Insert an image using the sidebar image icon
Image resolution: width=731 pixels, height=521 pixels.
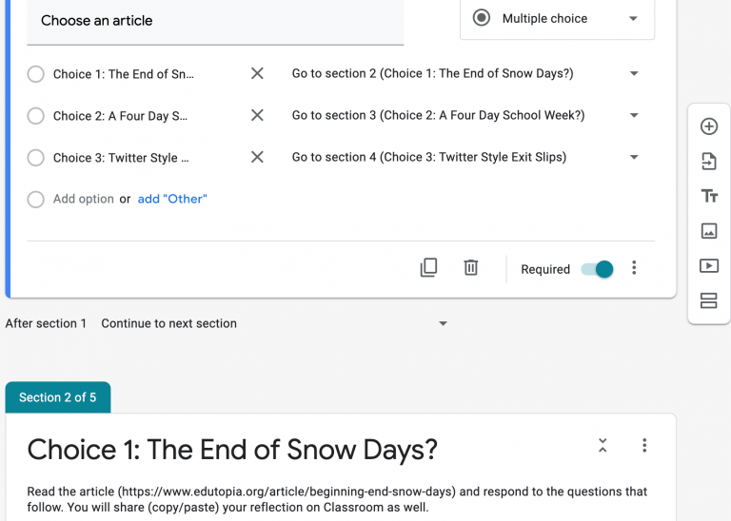point(708,230)
